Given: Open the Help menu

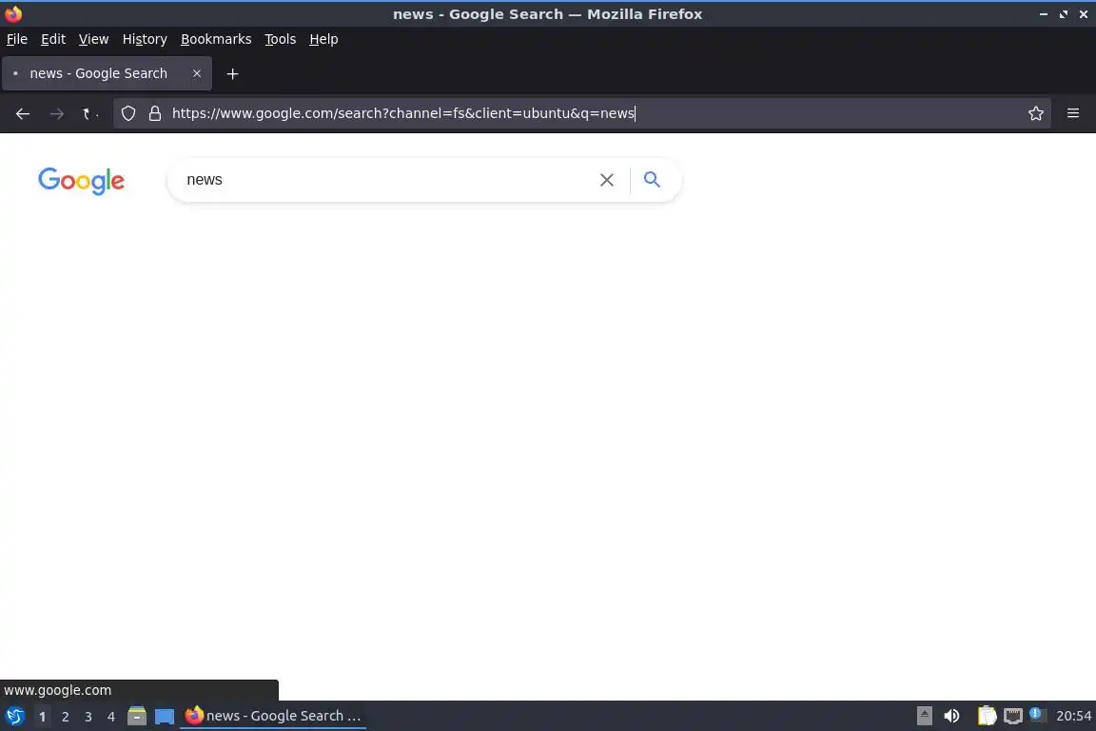Looking at the screenshot, I should (x=323, y=39).
